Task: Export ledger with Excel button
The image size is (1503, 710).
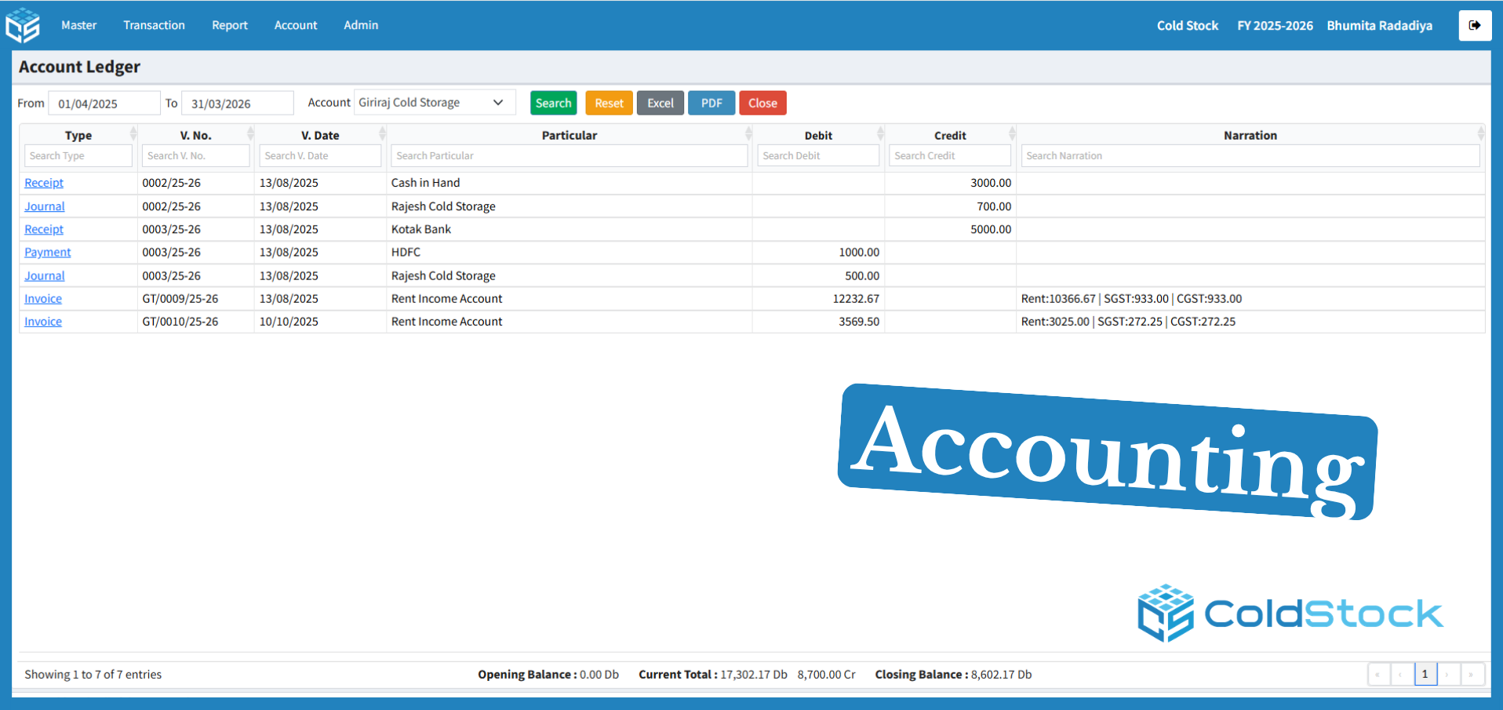Action: tap(661, 103)
